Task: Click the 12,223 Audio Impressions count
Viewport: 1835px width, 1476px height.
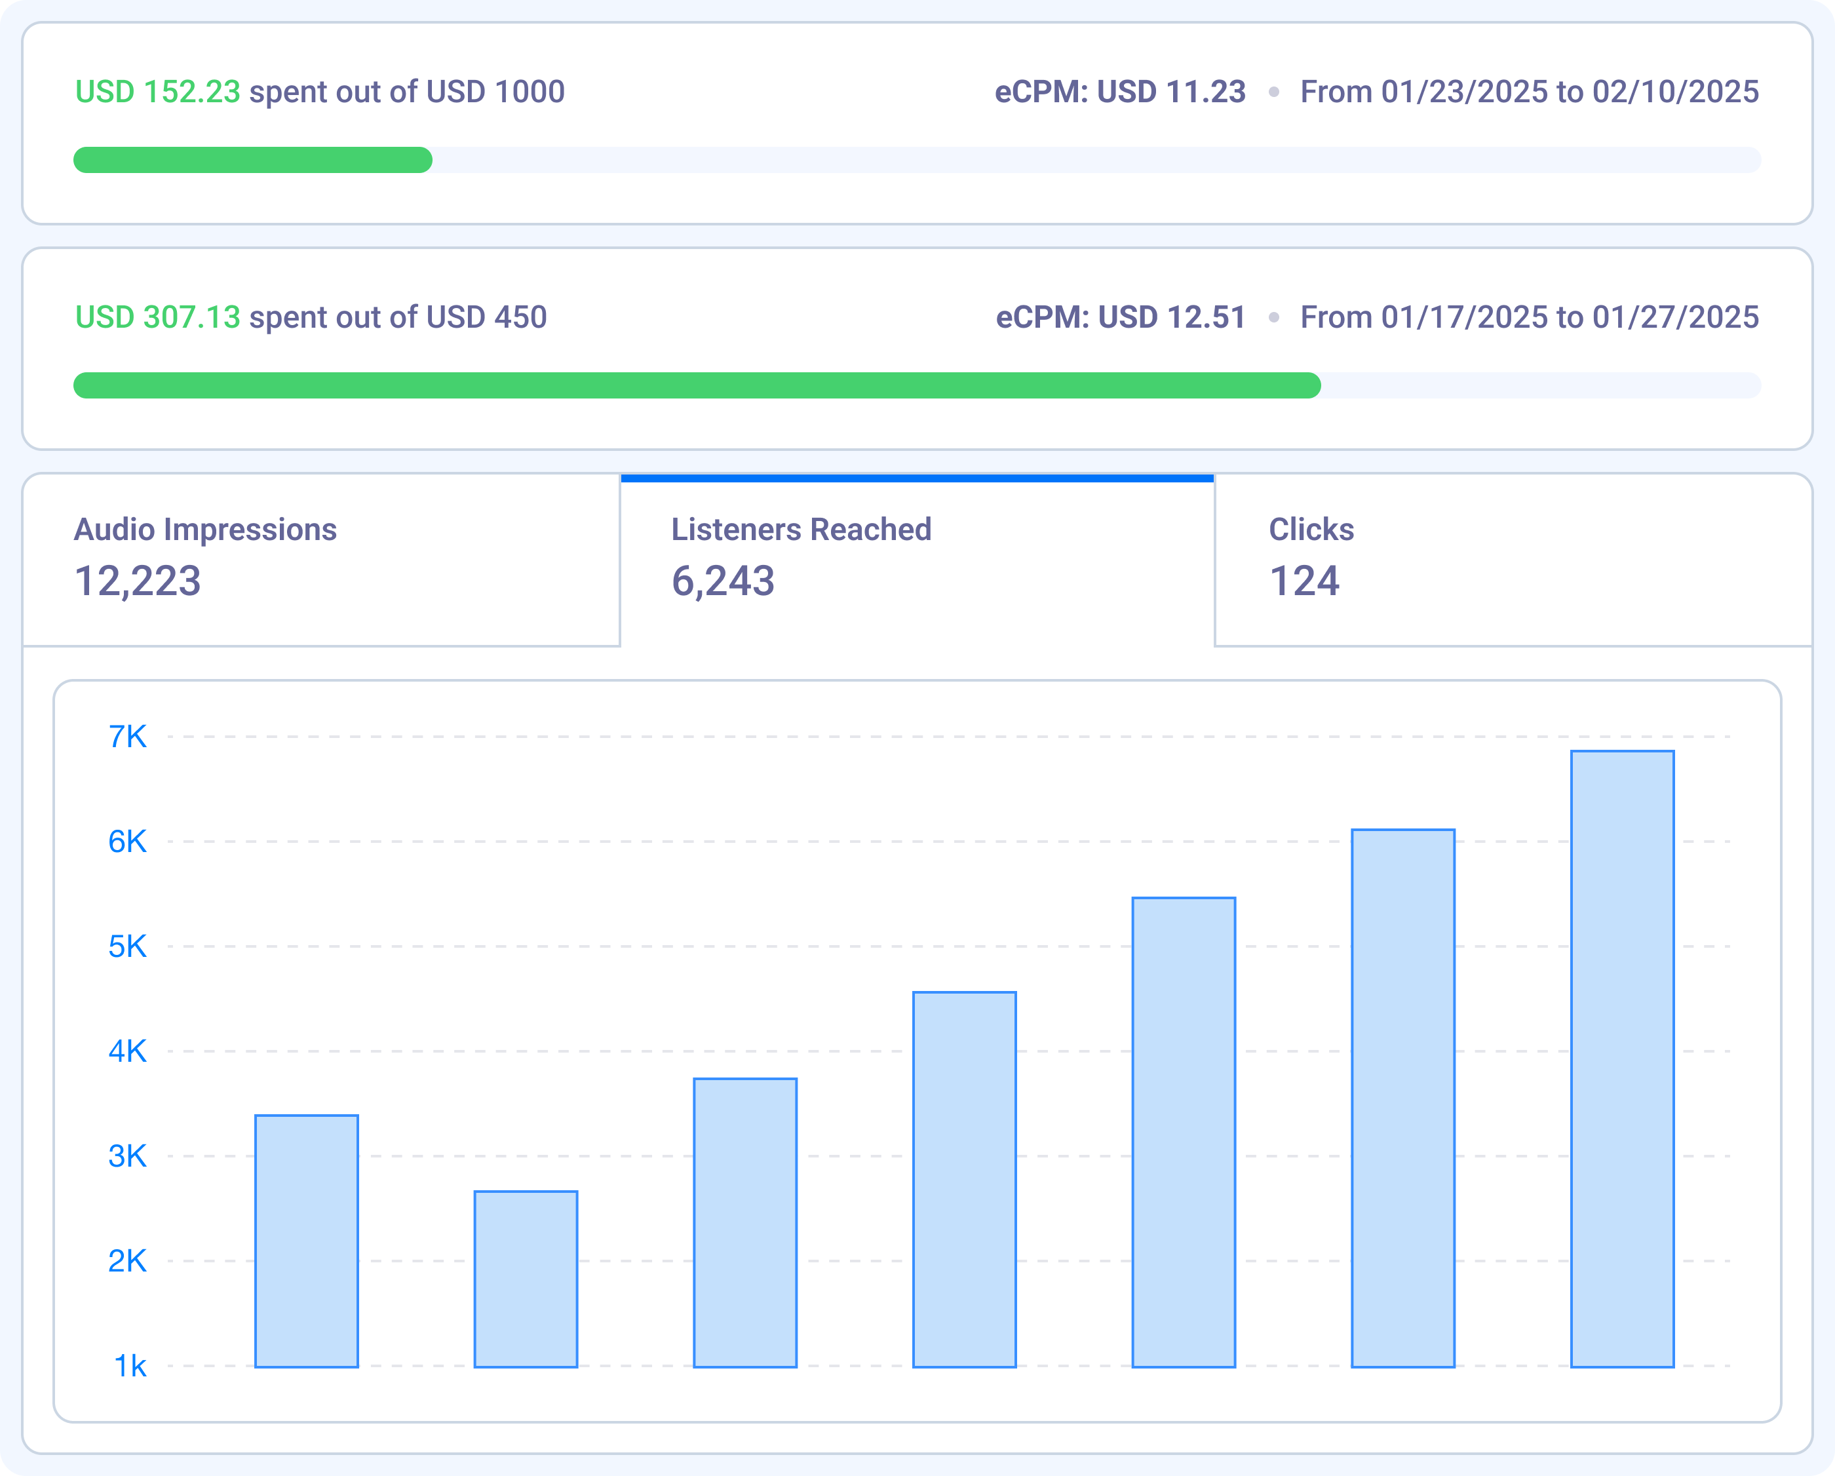Action: click(139, 582)
